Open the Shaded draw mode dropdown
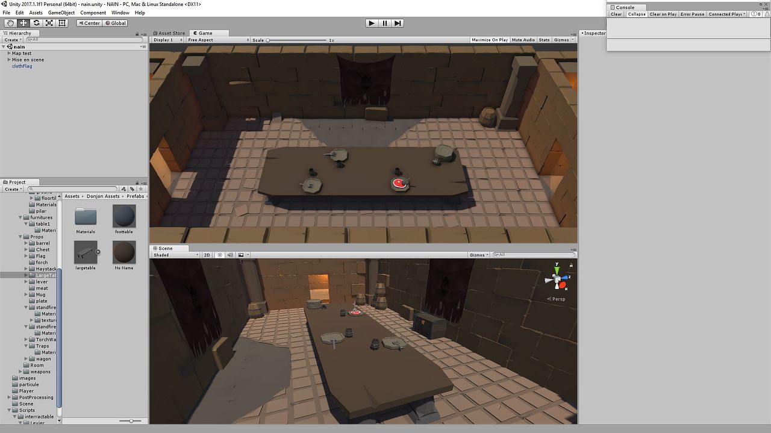The image size is (771, 433). click(175, 255)
